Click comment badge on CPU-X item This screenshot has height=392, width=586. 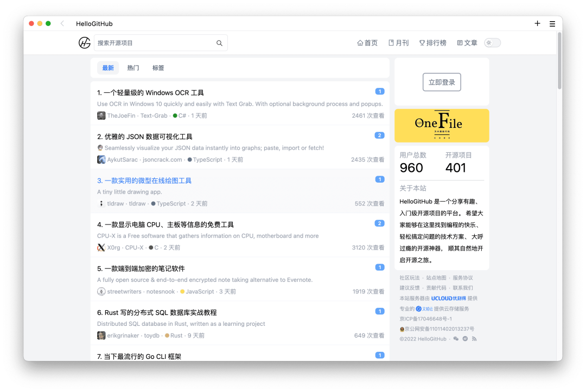[x=379, y=223]
